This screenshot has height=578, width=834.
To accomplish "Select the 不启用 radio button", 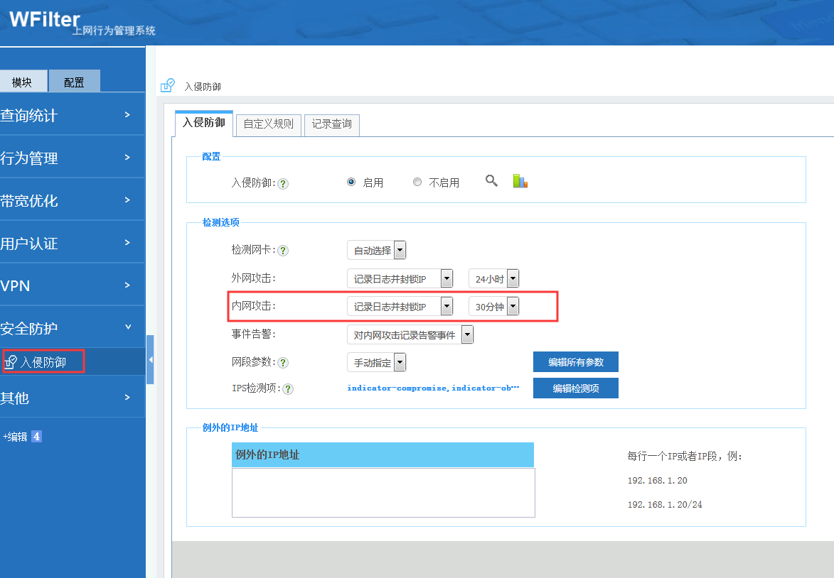I will [417, 182].
